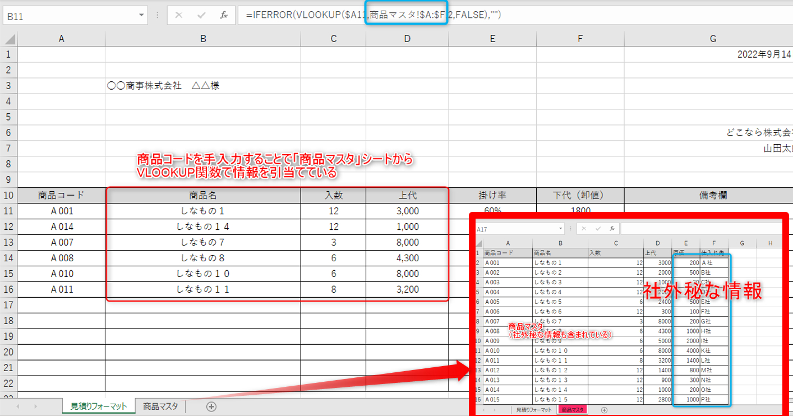Select the product code cell A 007
The height and width of the screenshot is (416, 793).
click(61, 243)
